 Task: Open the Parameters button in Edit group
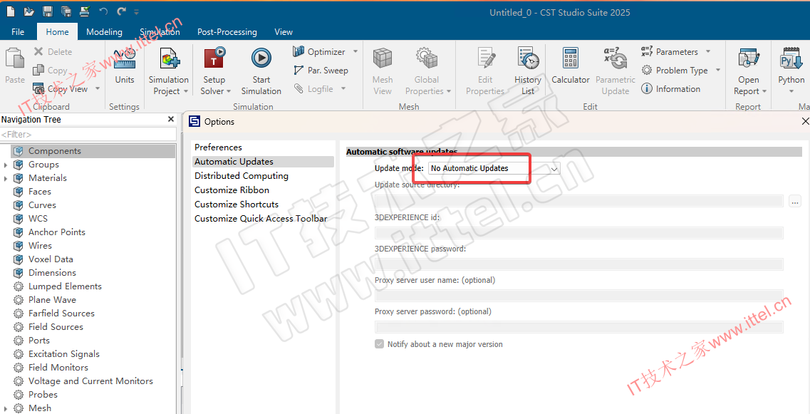(x=670, y=52)
